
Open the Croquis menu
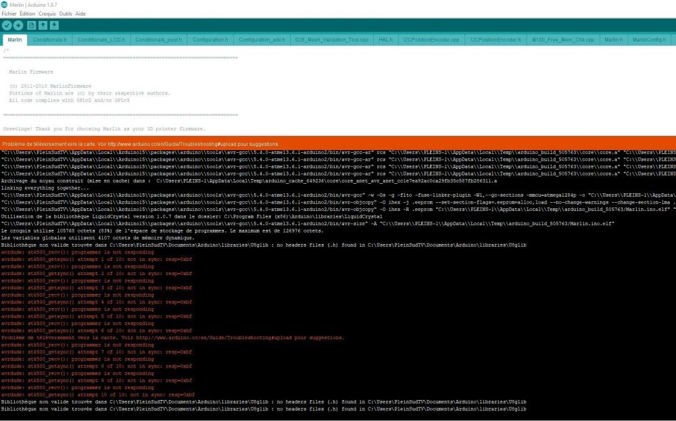(x=47, y=14)
